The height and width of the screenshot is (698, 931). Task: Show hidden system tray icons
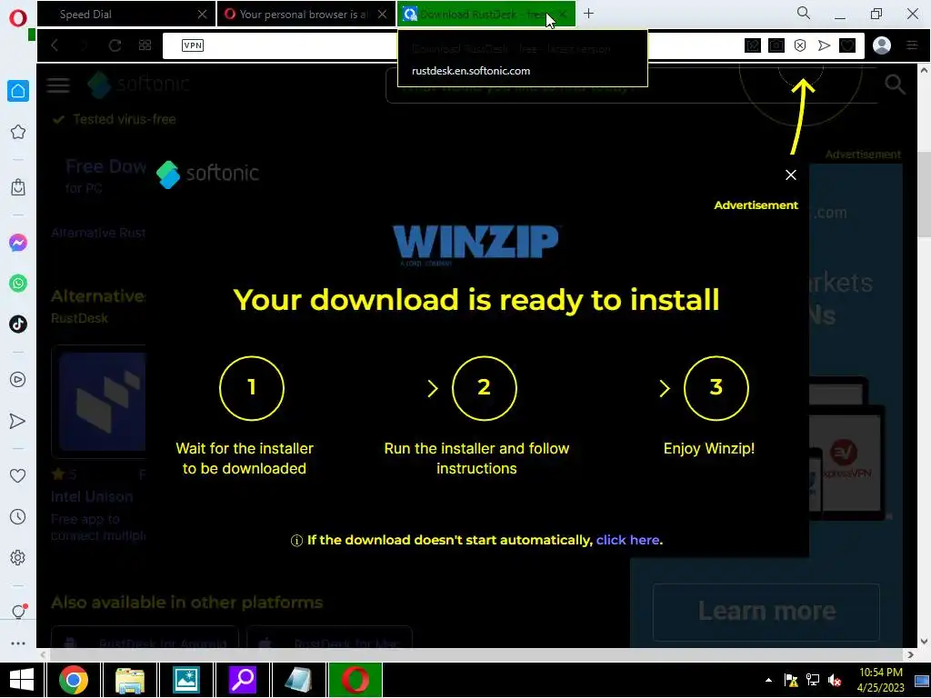[x=769, y=680]
